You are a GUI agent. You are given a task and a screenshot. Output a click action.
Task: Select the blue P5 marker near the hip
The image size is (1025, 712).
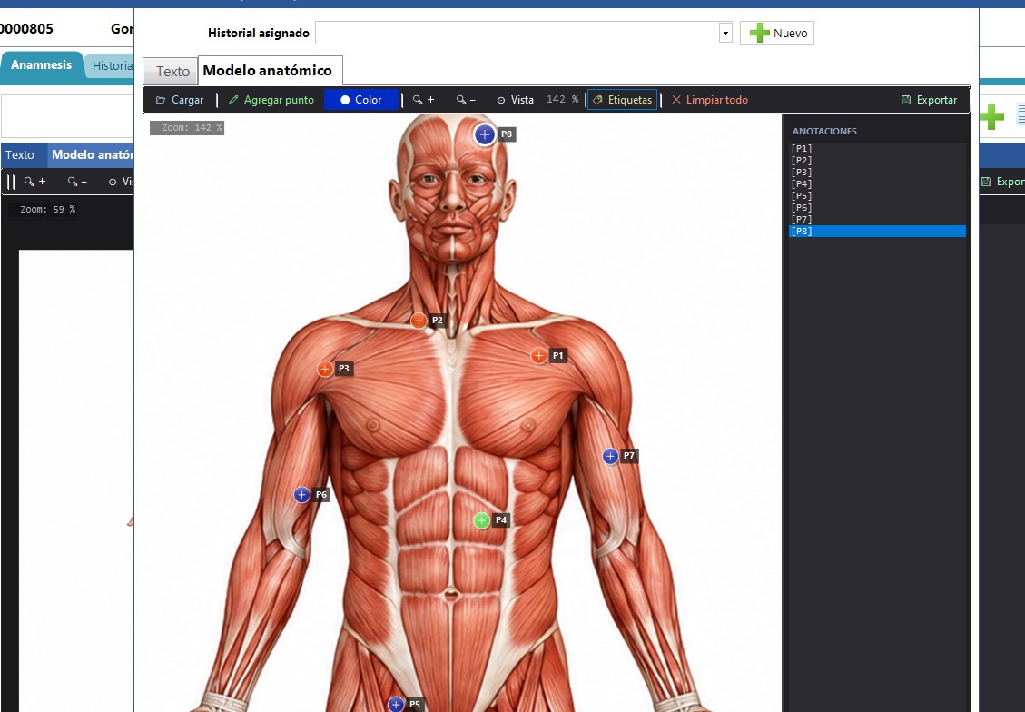click(396, 704)
